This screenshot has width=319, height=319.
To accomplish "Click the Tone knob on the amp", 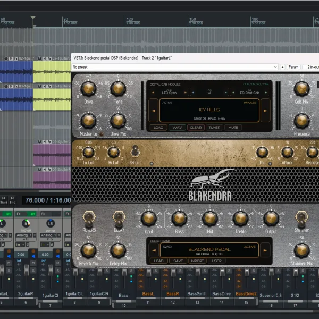I will (x=118, y=89).
